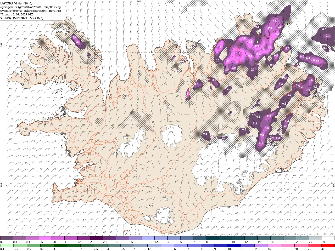Click the 'slydda/snjókoma' legend description line
Screen dimensions: 335x251
point(31,11)
